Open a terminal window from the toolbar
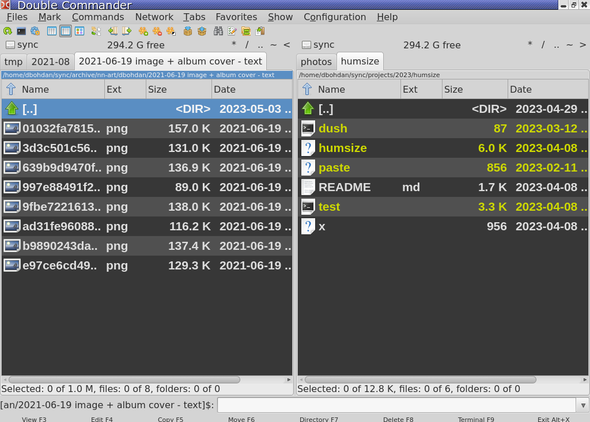 click(20, 31)
